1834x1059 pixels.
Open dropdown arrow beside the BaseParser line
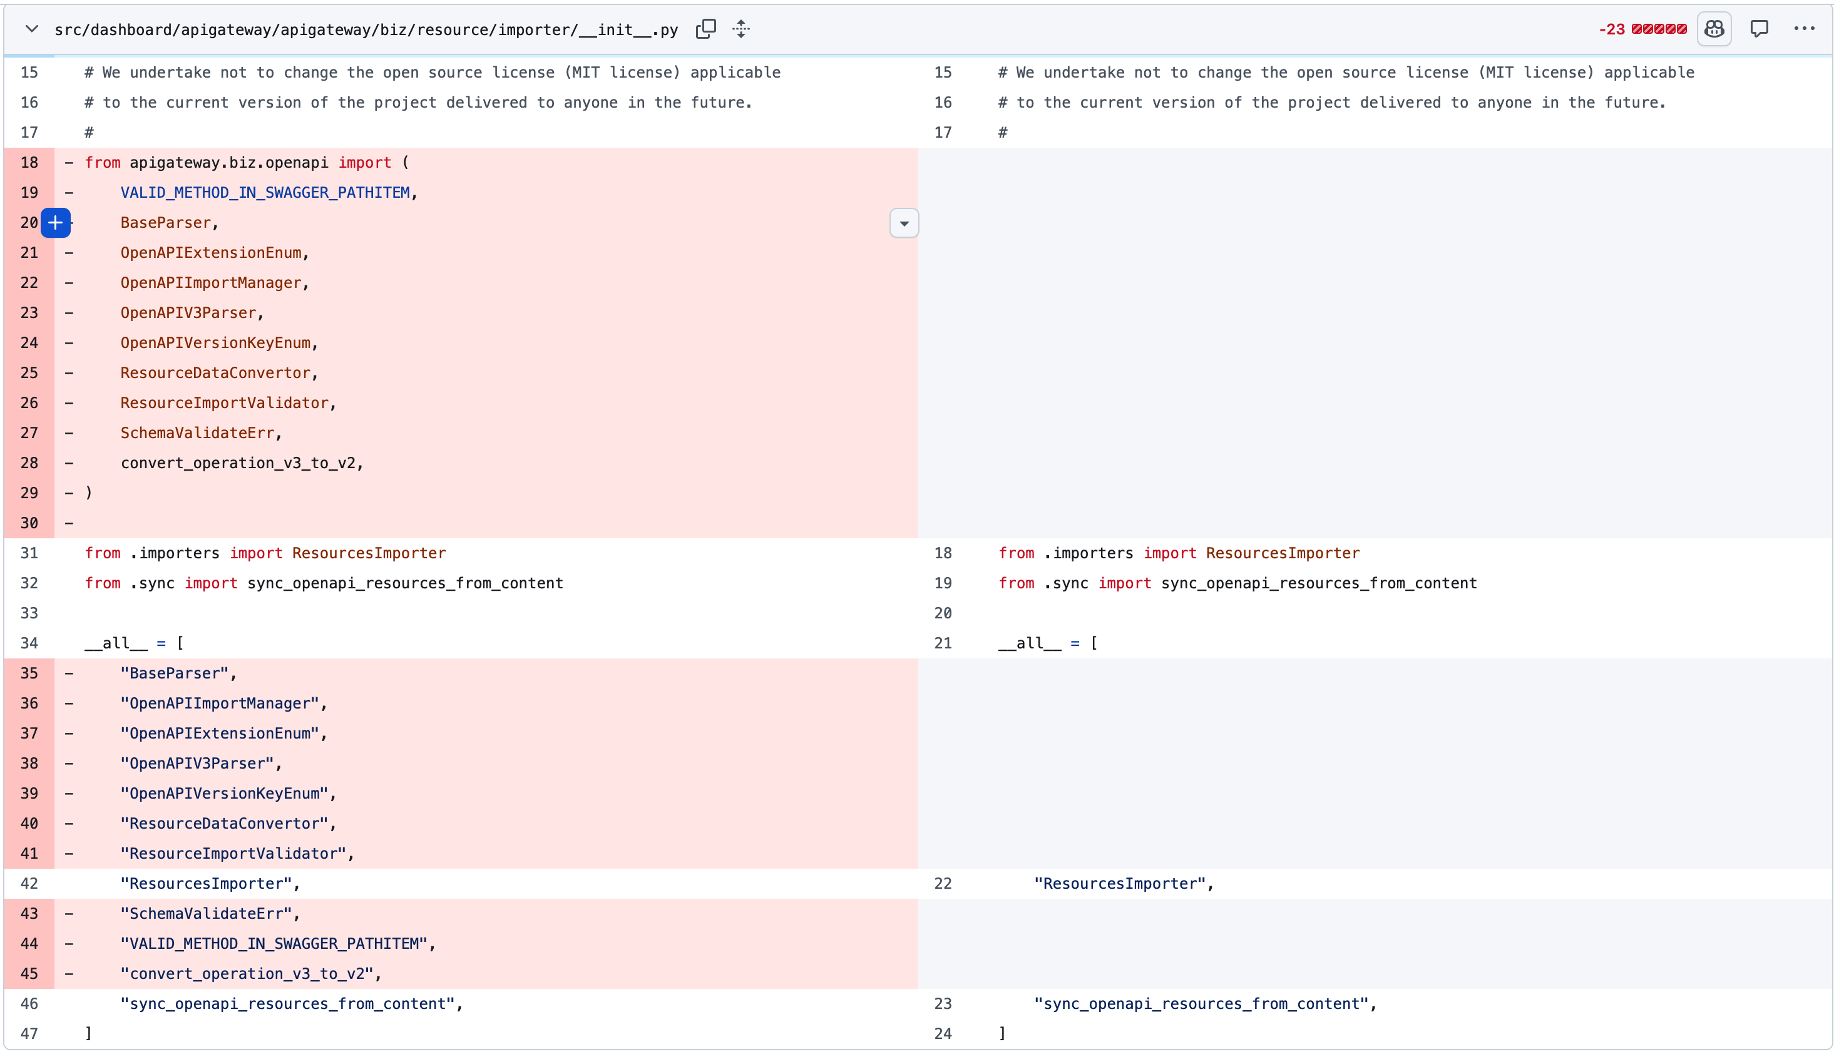[904, 223]
